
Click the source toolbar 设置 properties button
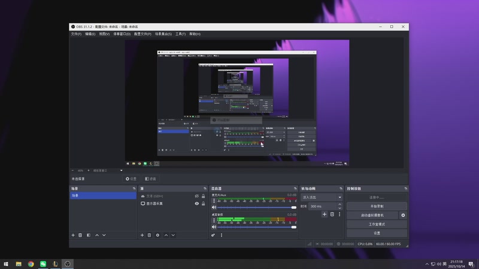click(x=131, y=179)
